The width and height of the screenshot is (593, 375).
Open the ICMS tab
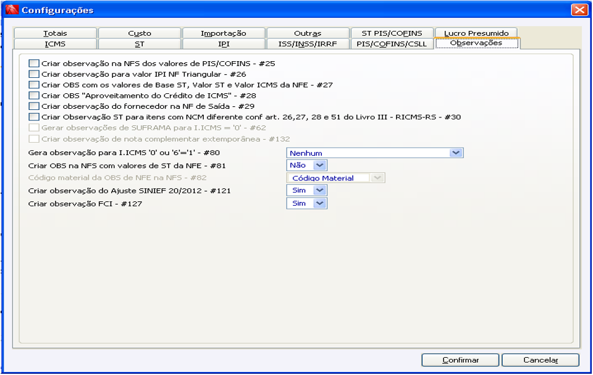[x=55, y=44]
